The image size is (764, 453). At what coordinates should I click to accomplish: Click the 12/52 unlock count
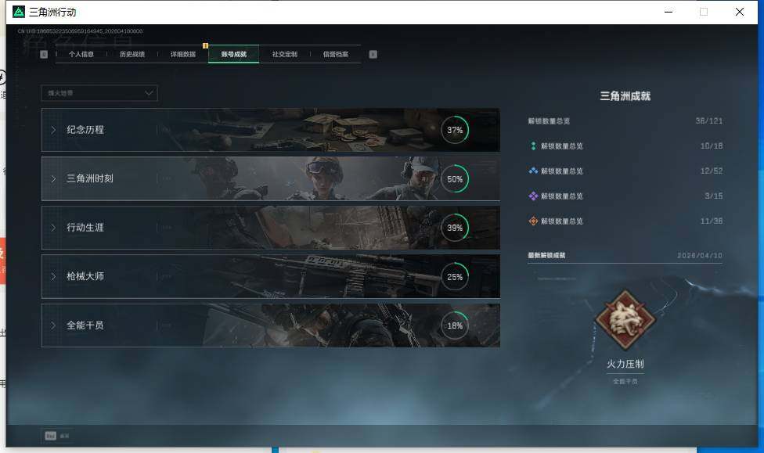[x=712, y=171]
